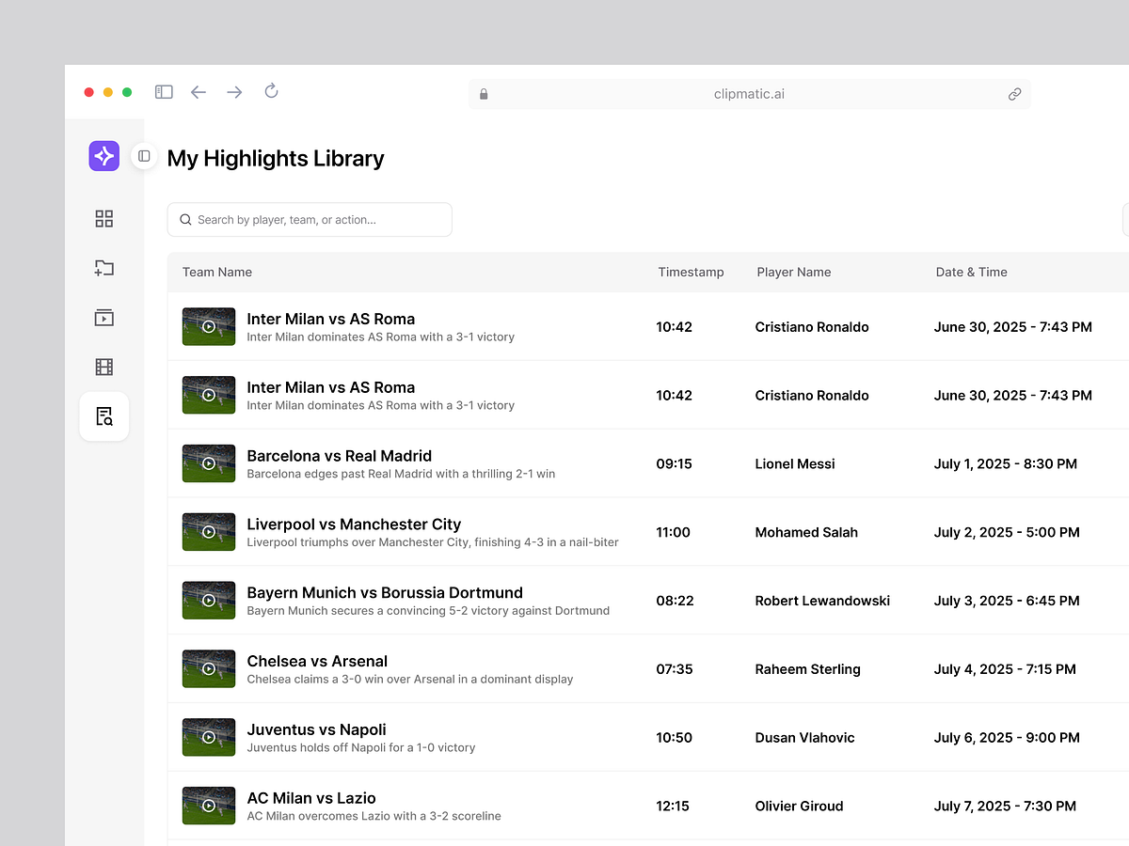The height and width of the screenshot is (846, 1129).
Task: Click the Barcelona thrilling 2-1 win description
Action: click(401, 475)
